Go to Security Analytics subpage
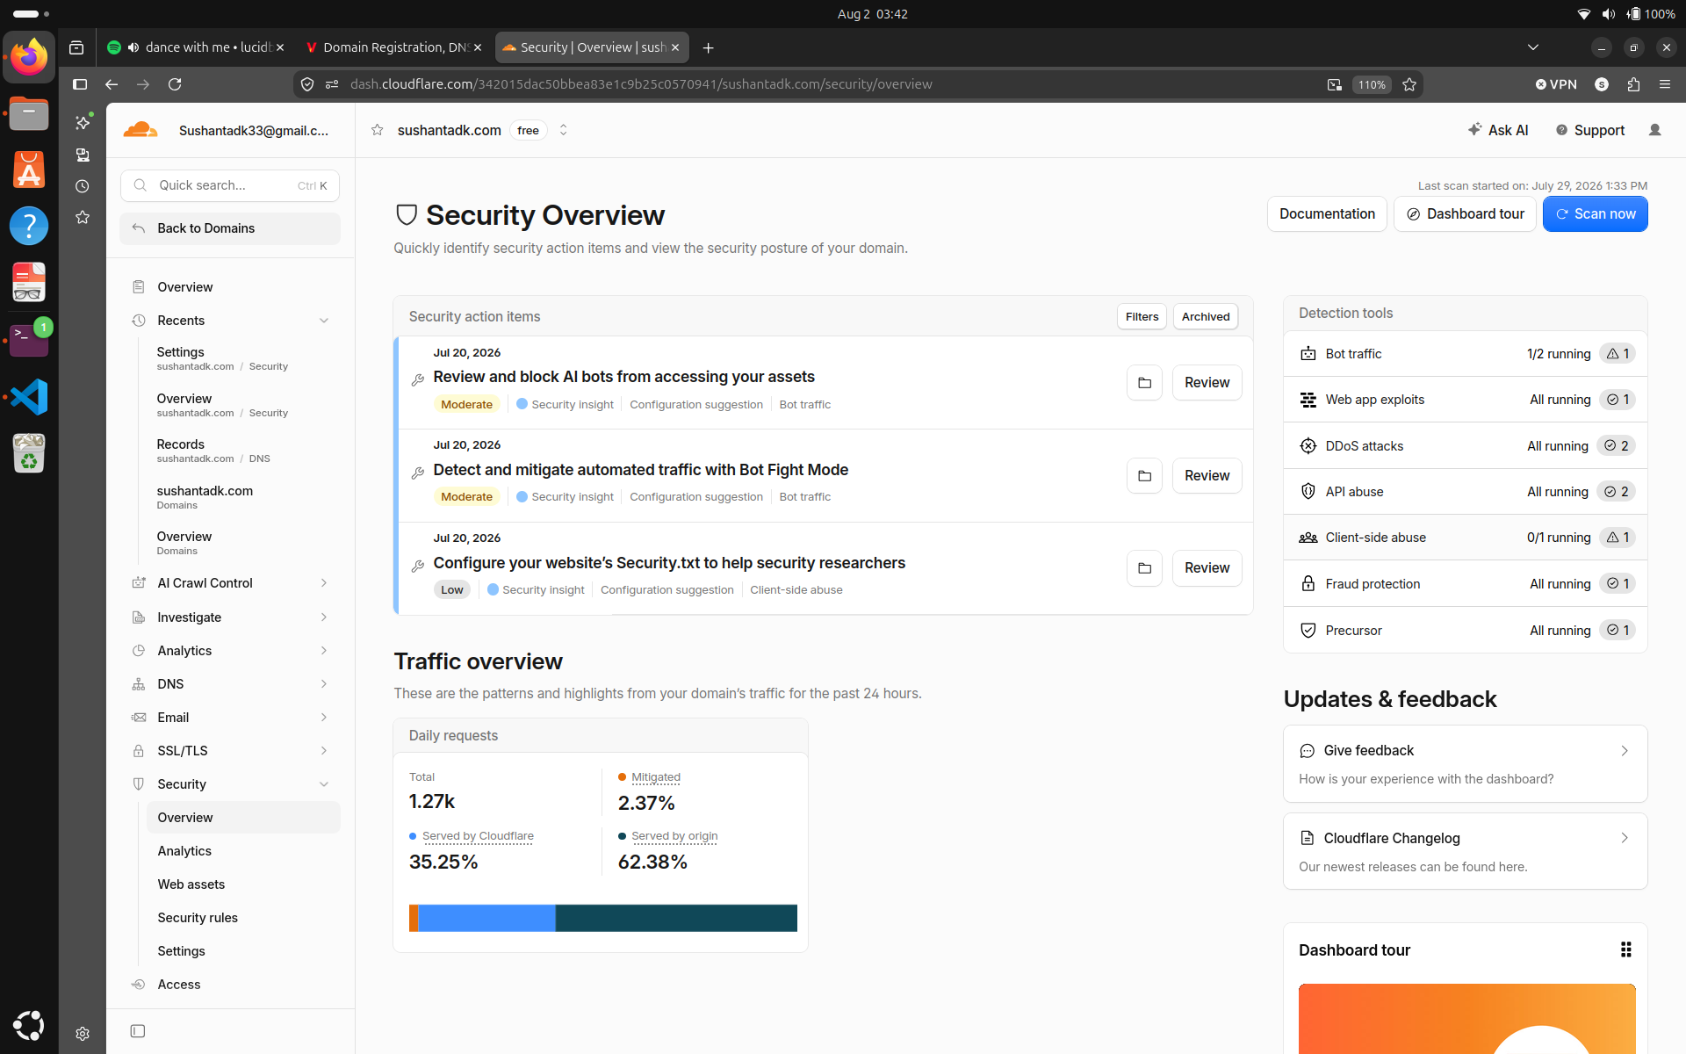 (x=184, y=851)
